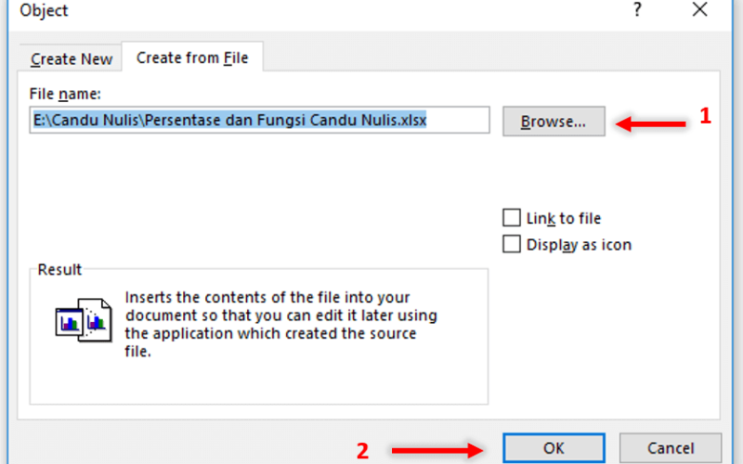
Task: Click the Link to file label text
Action: [x=564, y=218]
